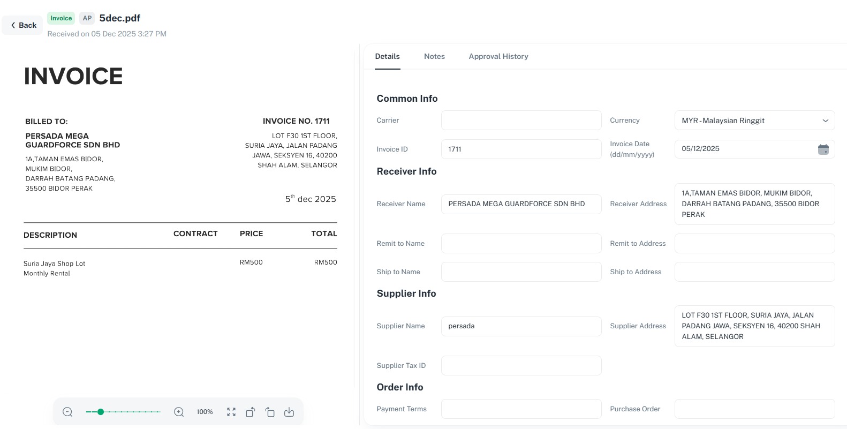This screenshot has height=429, width=847.
Task: Click 'INVOICE NO. 1711' in the document
Action: [296, 121]
